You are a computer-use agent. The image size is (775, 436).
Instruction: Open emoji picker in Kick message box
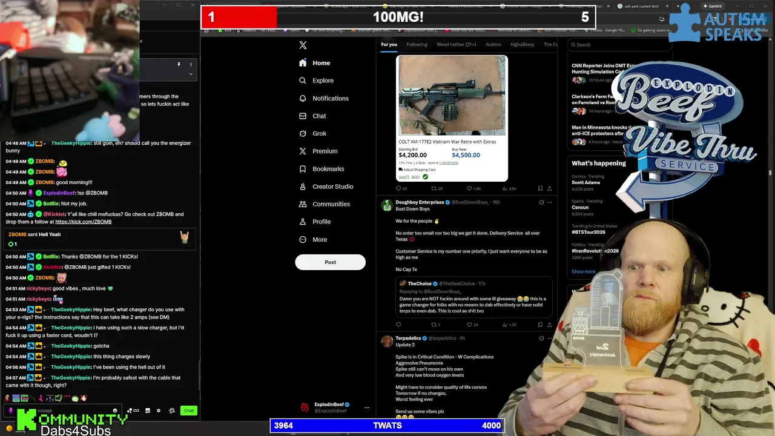click(115, 411)
